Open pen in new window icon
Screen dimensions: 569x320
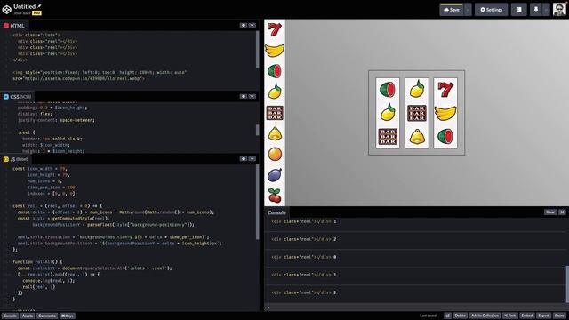pos(447,316)
